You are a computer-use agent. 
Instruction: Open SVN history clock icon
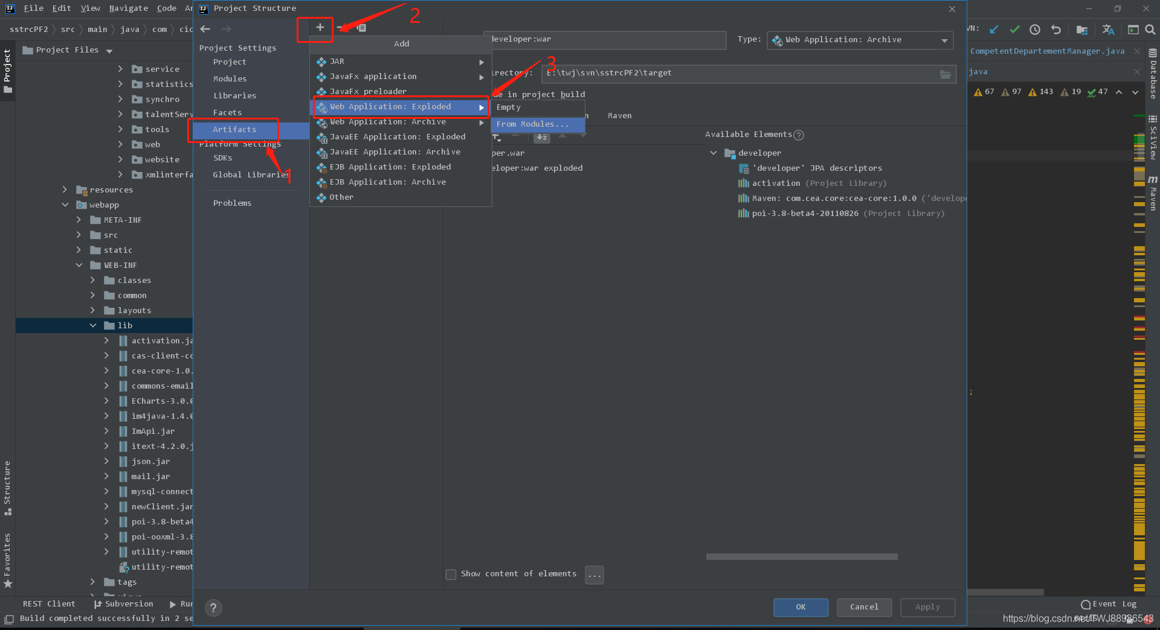[x=1035, y=29]
